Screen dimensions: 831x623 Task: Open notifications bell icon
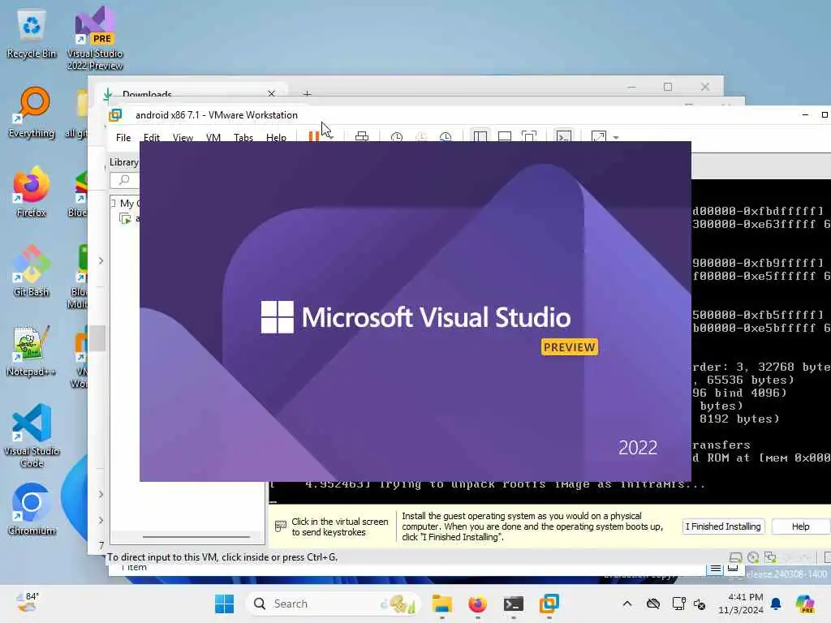[776, 604]
